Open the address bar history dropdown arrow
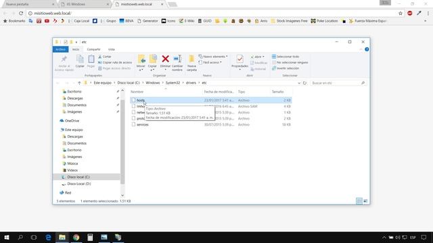This screenshot has width=433, height=243. [299, 83]
